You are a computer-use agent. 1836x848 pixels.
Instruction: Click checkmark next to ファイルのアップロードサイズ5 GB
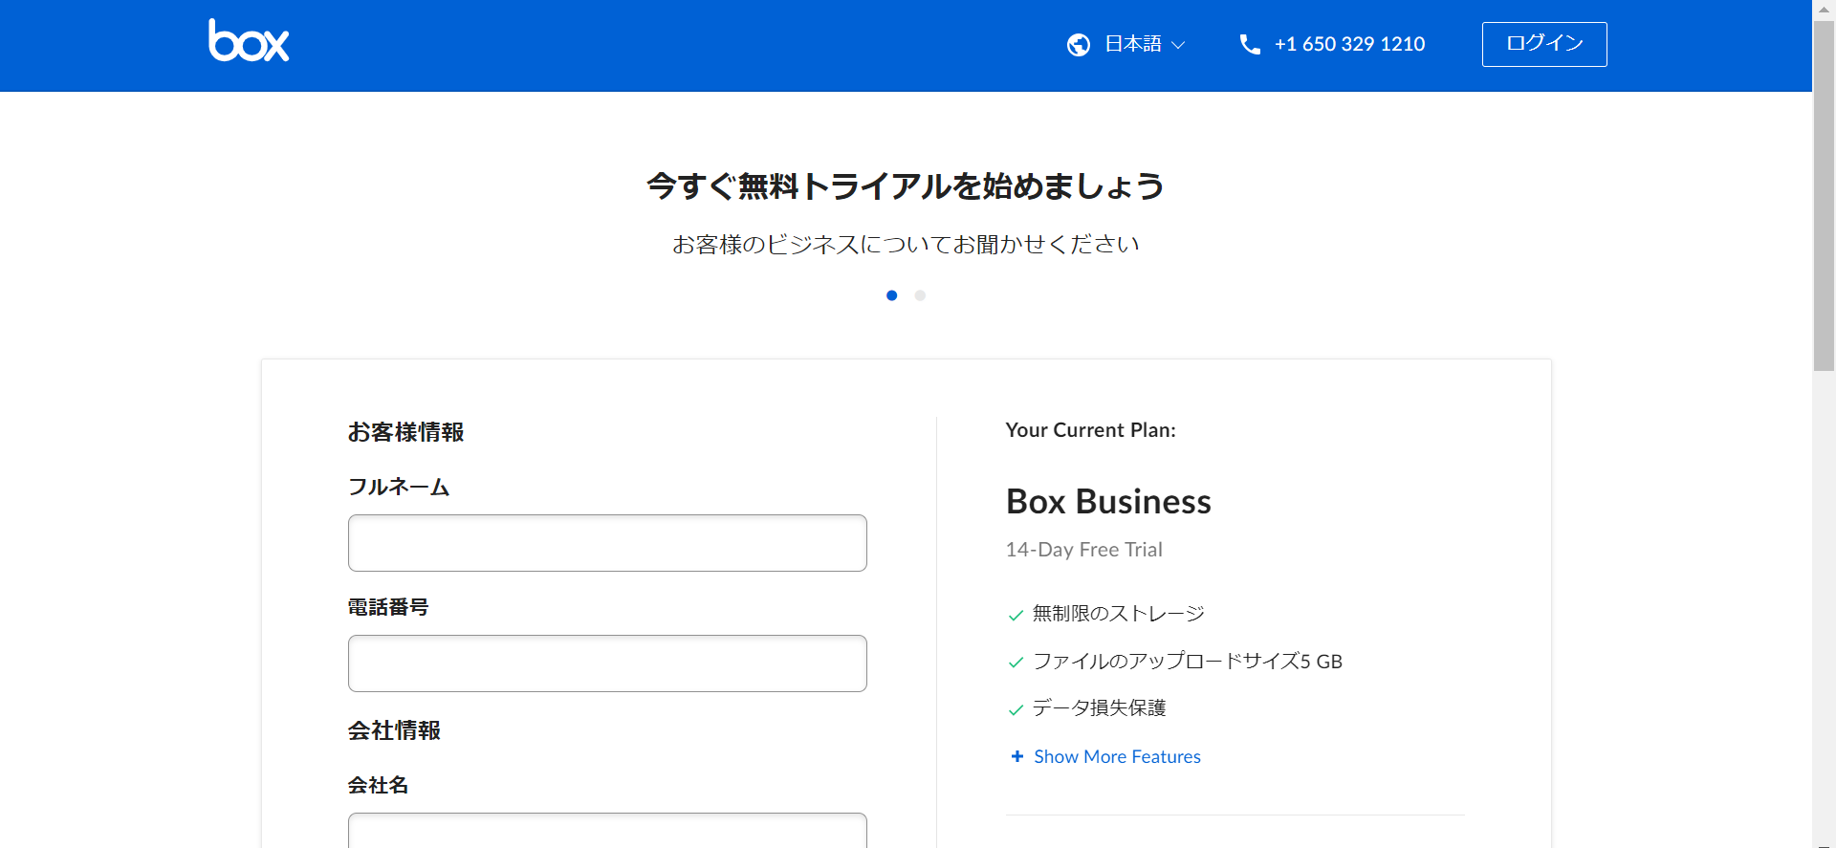1016,662
